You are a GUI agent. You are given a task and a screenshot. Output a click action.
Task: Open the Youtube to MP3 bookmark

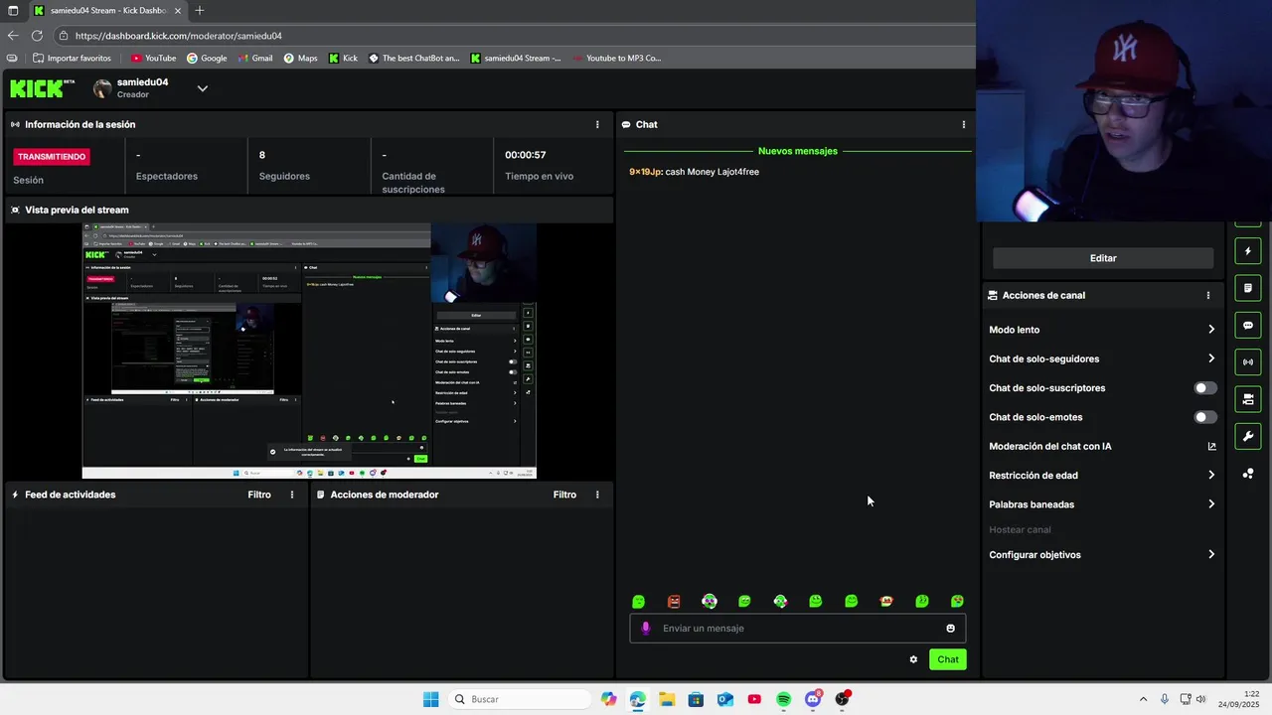615,58
